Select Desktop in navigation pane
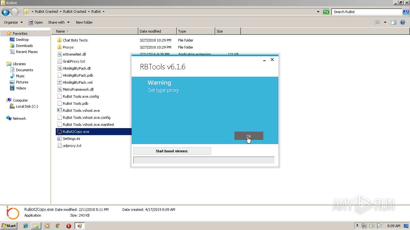This screenshot has height=230, width=410. coord(22,40)
